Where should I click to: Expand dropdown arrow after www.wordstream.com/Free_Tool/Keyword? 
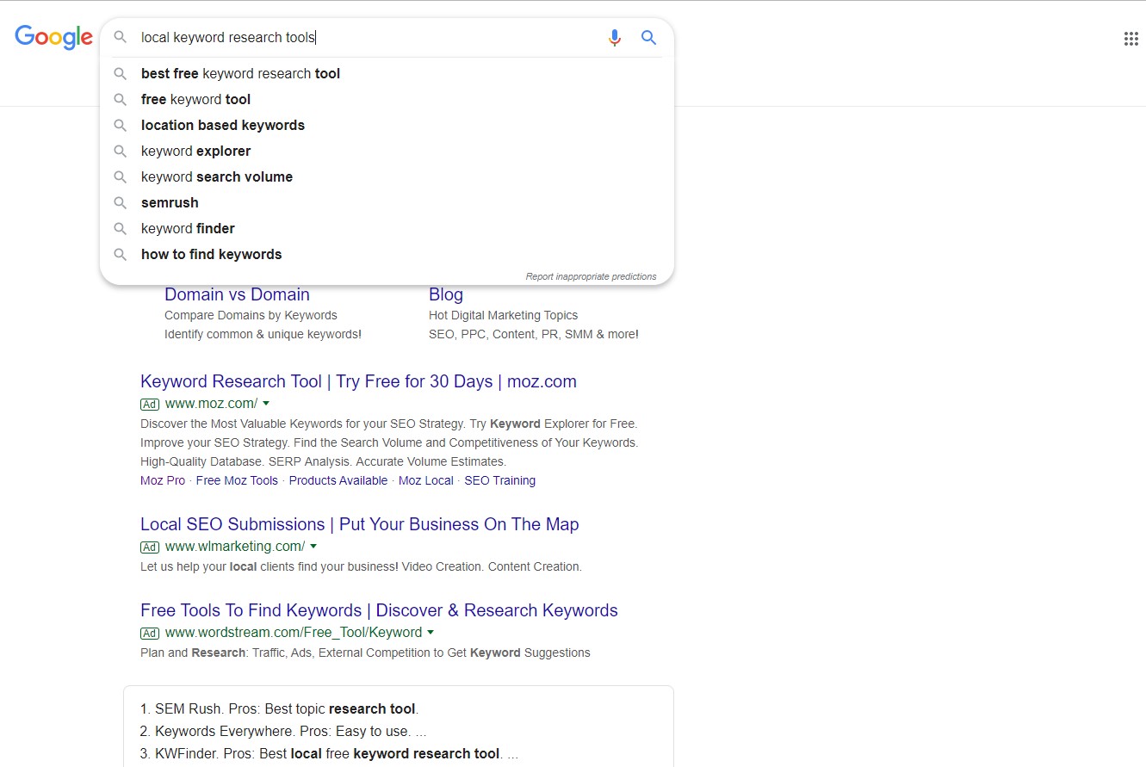pos(431,633)
